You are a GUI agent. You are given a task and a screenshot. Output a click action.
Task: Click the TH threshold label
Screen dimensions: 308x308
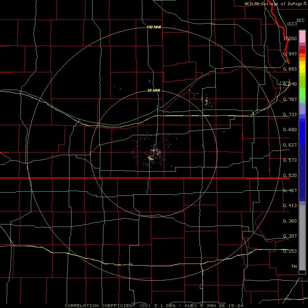294,267
